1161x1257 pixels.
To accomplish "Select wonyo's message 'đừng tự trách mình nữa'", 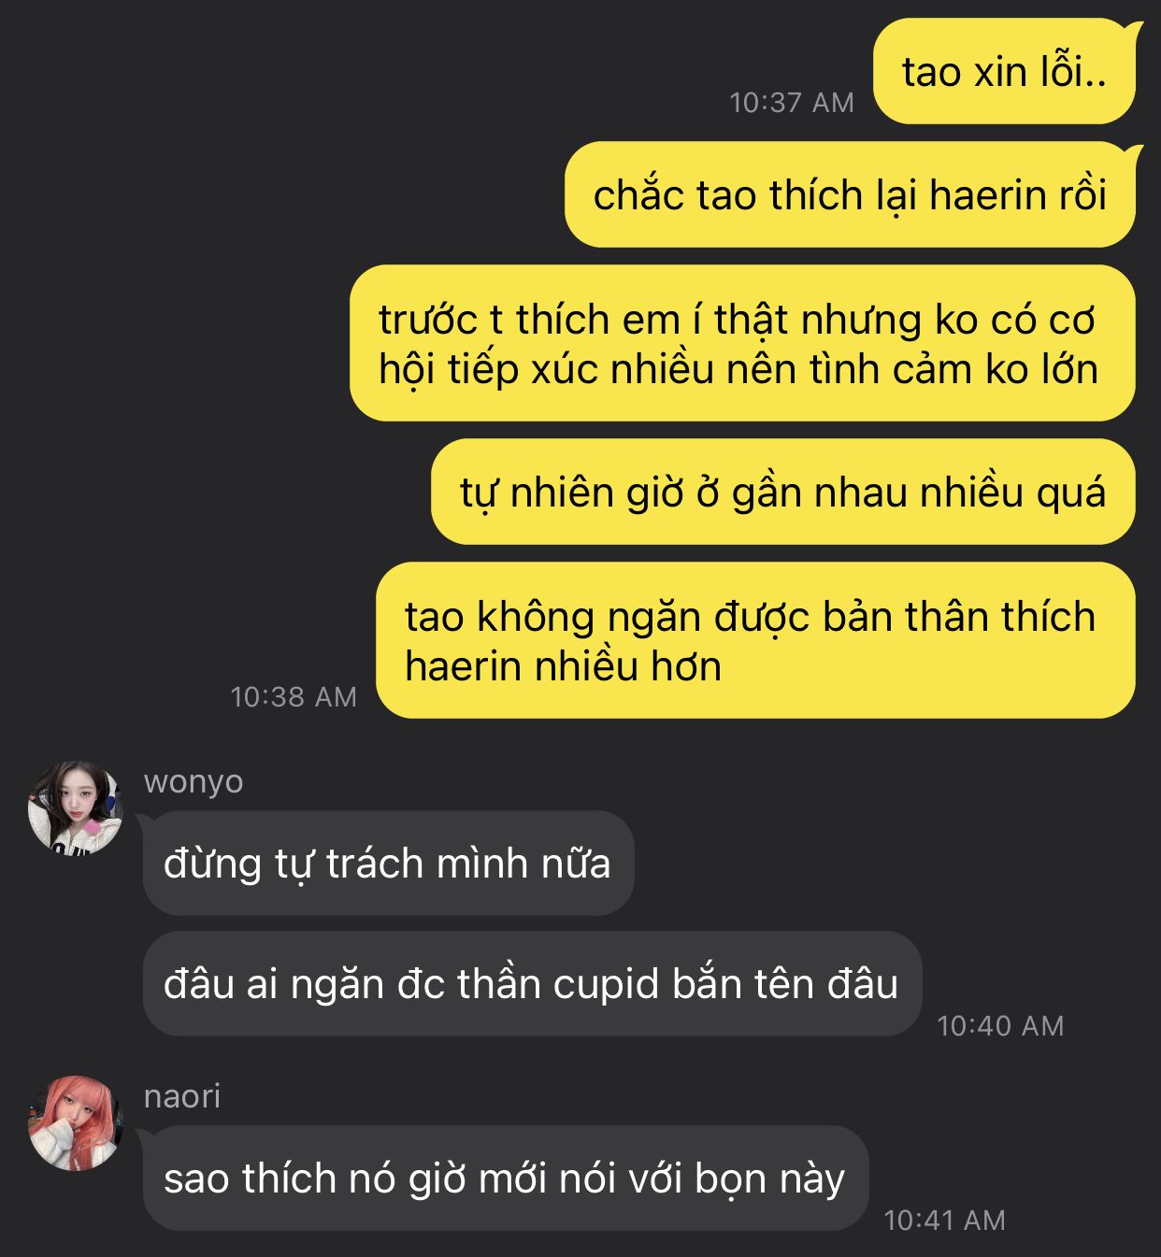I will pos(388,863).
